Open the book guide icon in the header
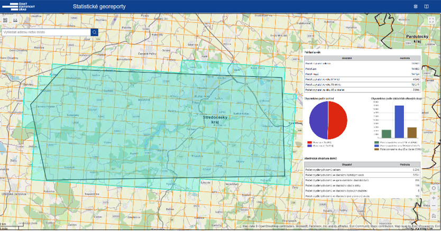 tap(427, 6)
